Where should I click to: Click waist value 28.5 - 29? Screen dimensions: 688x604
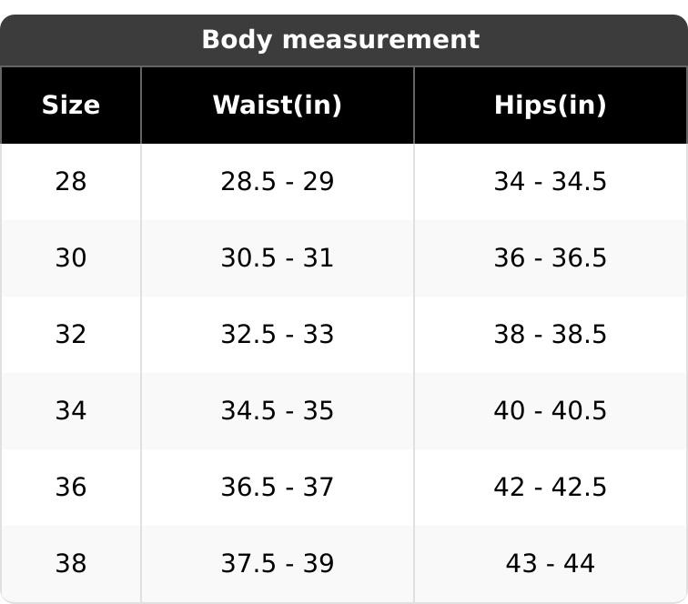click(277, 182)
